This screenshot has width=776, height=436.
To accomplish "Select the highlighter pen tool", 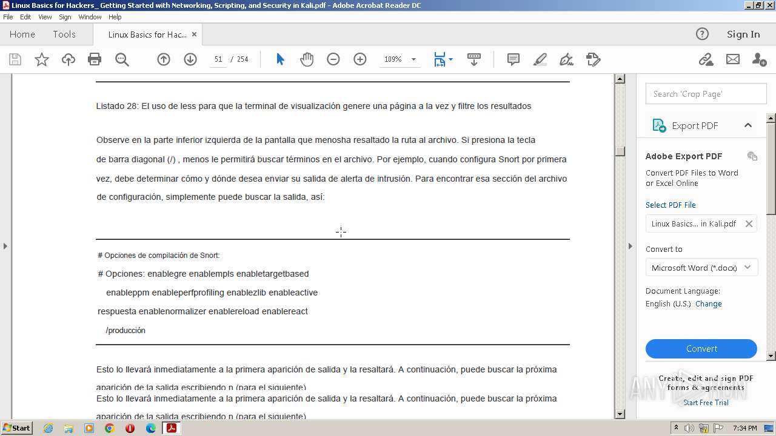I will pyautogui.click(x=540, y=59).
